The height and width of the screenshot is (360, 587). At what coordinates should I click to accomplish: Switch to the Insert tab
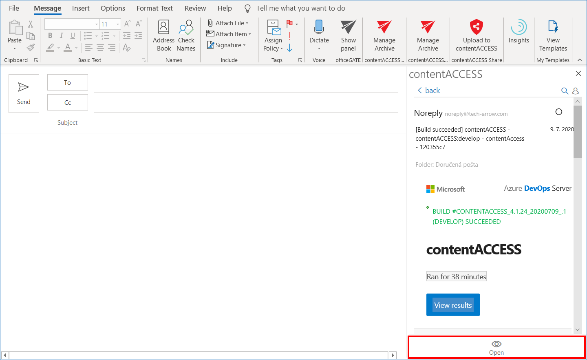point(81,8)
